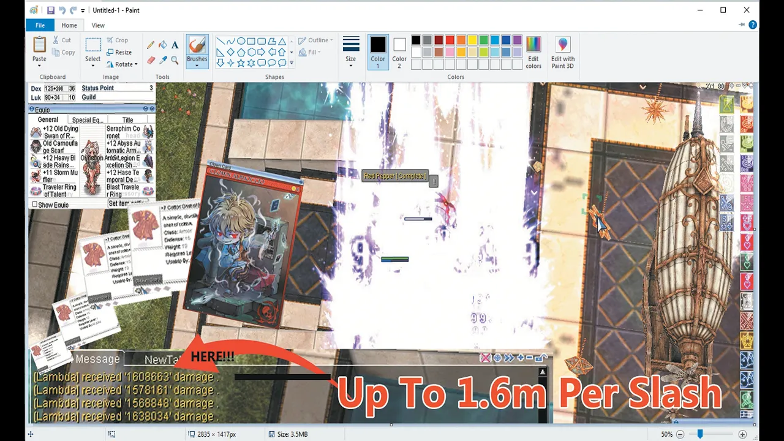784x441 pixels.
Task: Select the Fill with color bucket tool
Action: [x=163, y=45]
